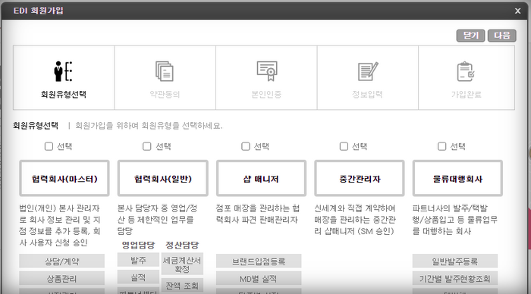This screenshot has width=531, height=294.
Task: Open the 정보입력 step tab
Action: click(x=367, y=78)
